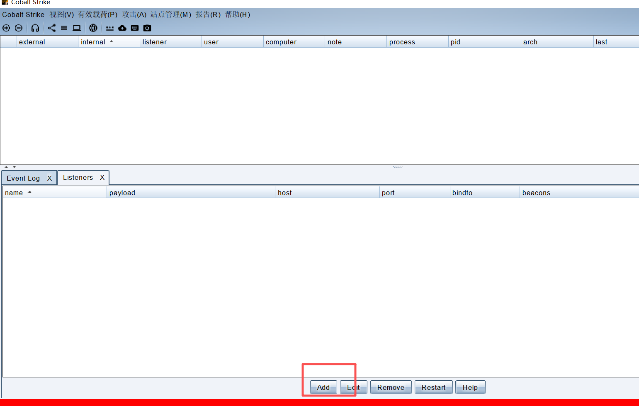Close the Listeners tab
This screenshot has height=406, width=639.
pos(102,177)
